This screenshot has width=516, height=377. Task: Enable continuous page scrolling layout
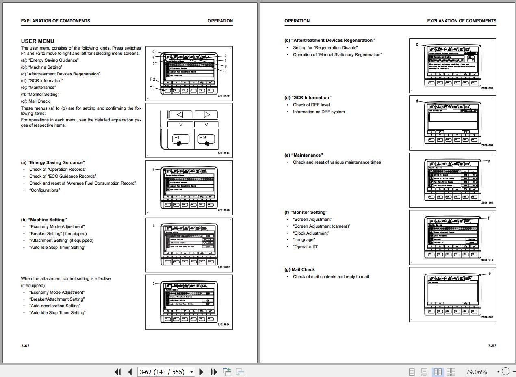(424, 372)
